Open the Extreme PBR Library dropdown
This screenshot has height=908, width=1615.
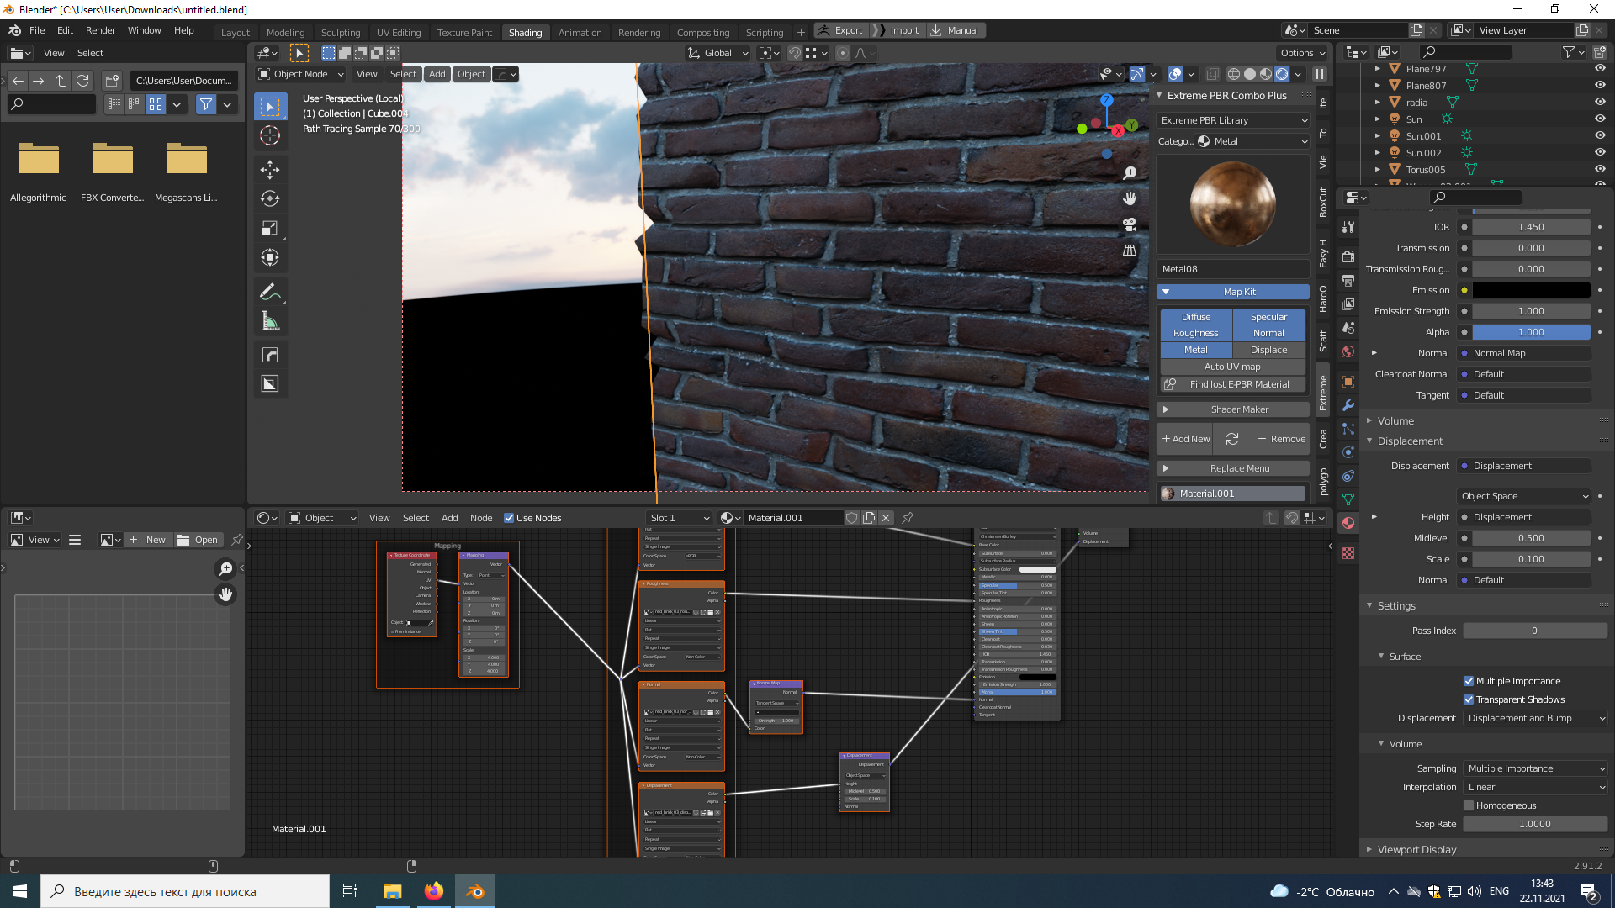coord(1233,120)
